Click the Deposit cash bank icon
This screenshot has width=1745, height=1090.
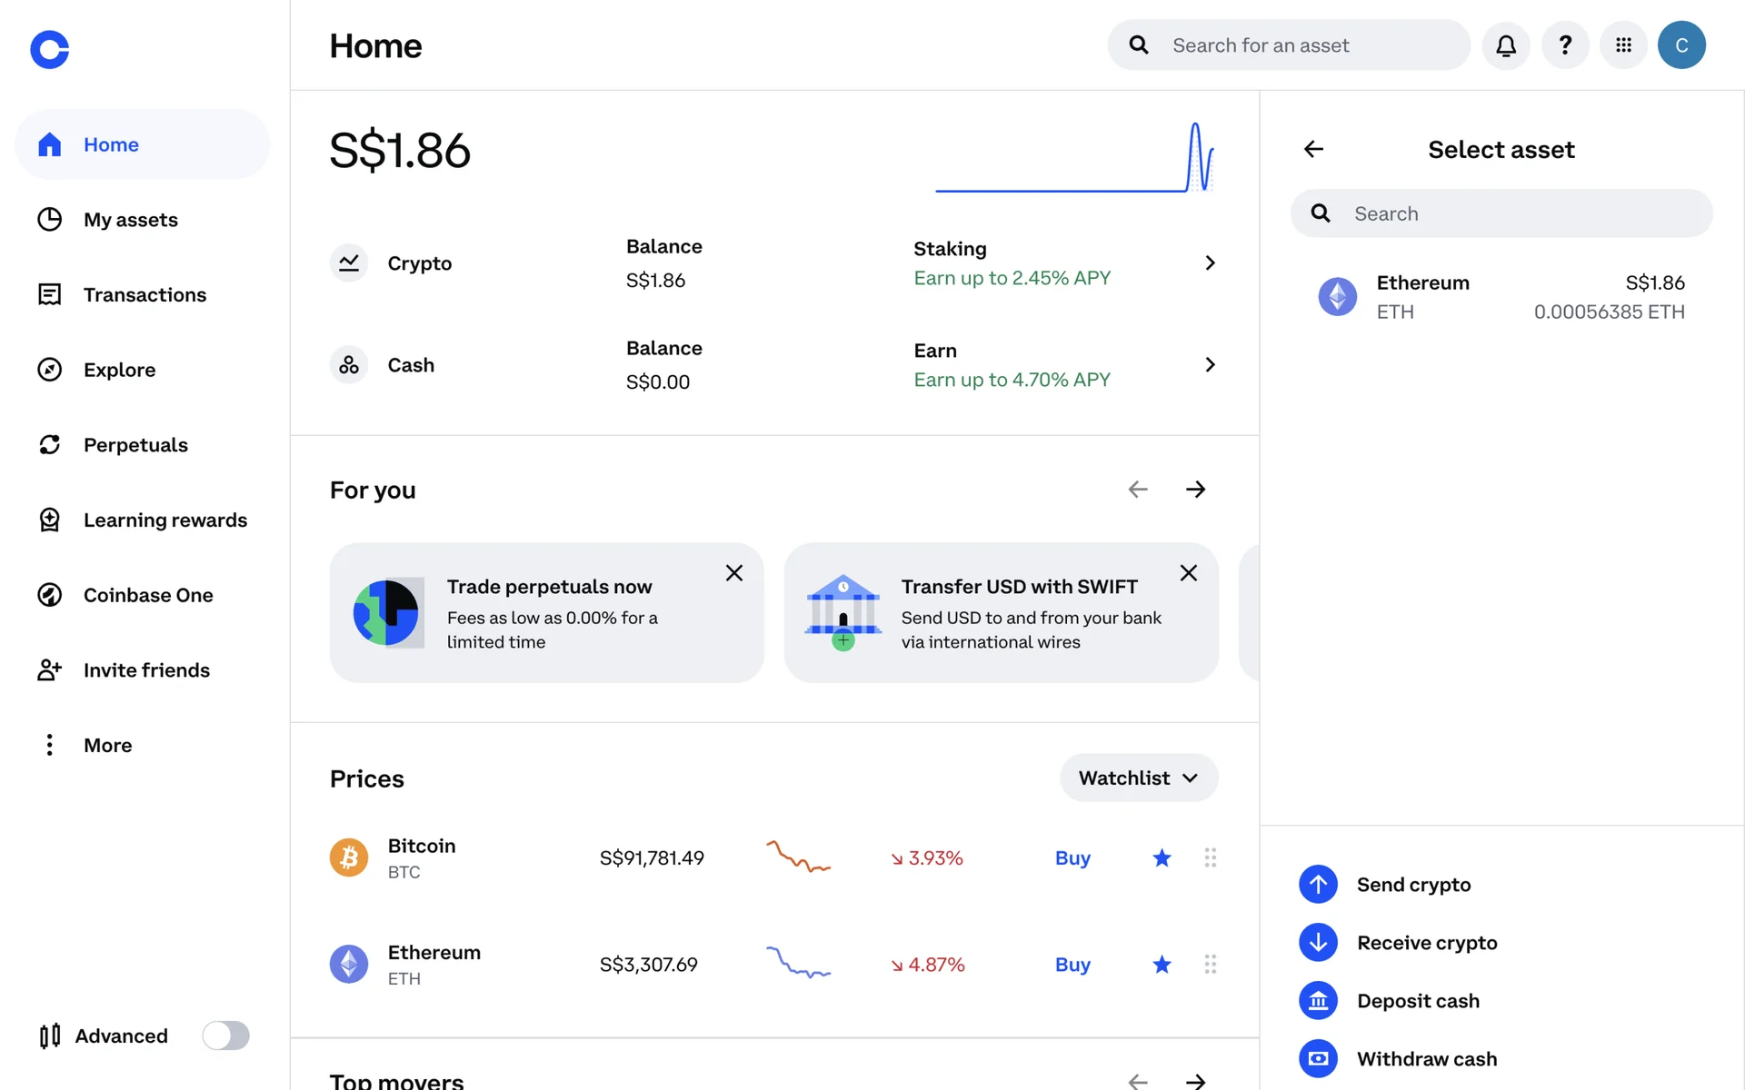pyautogui.click(x=1318, y=1001)
